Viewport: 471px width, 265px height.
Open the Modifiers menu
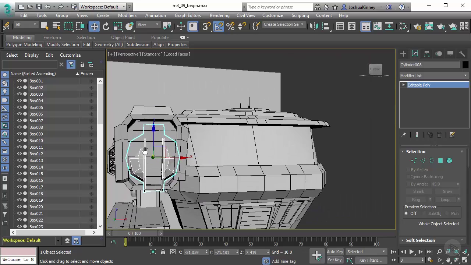coord(127,15)
